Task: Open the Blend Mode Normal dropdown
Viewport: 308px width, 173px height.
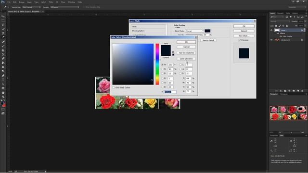Action: point(194,31)
